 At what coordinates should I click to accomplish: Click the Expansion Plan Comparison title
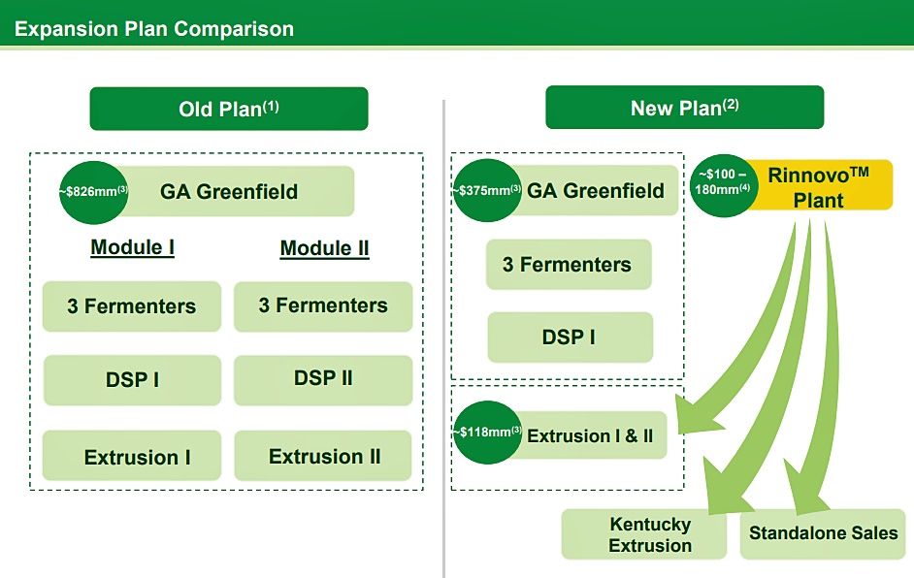click(154, 28)
